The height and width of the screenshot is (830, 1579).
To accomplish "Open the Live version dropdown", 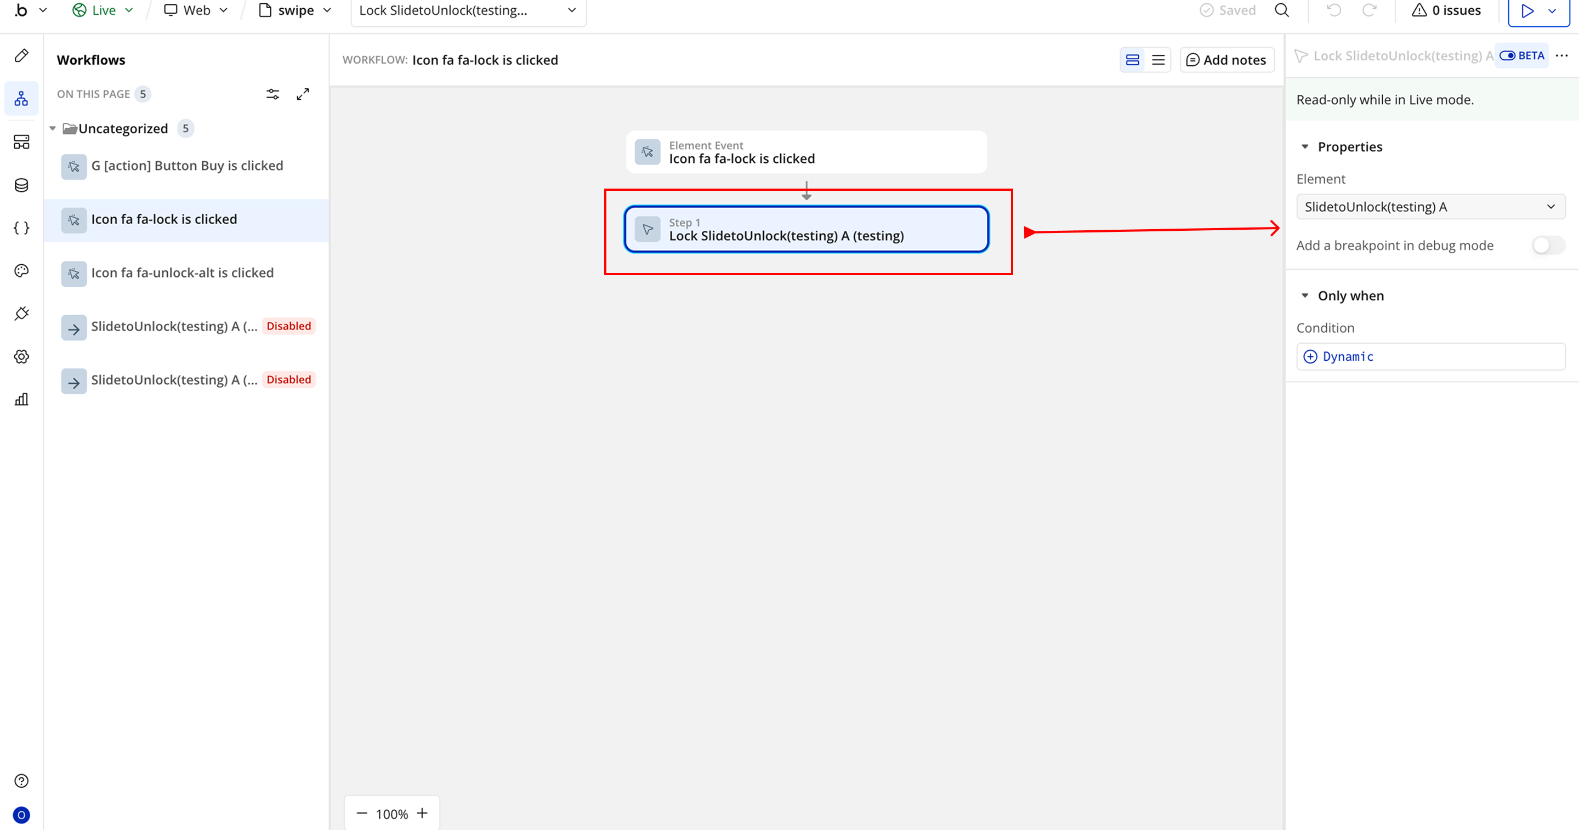I will 103,10.
